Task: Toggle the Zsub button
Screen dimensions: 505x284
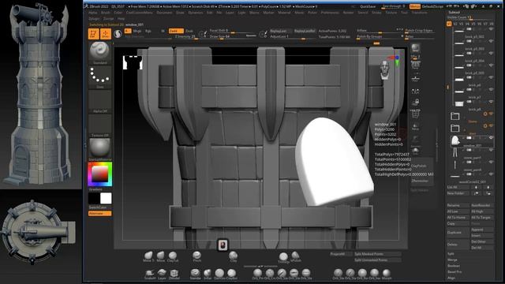Action: [189, 31]
